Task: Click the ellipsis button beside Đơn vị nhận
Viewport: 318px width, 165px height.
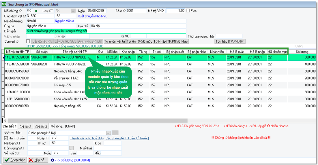Action: click(x=115, y=133)
